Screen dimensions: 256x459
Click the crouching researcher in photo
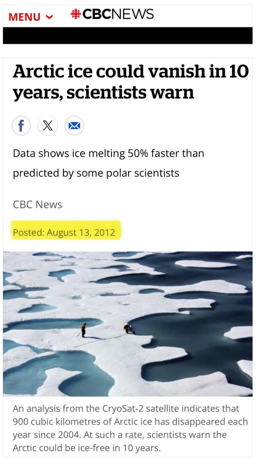[x=128, y=328]
